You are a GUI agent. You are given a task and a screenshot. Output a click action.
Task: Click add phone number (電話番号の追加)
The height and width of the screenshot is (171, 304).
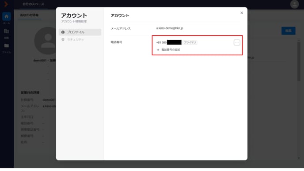(168, 50)
